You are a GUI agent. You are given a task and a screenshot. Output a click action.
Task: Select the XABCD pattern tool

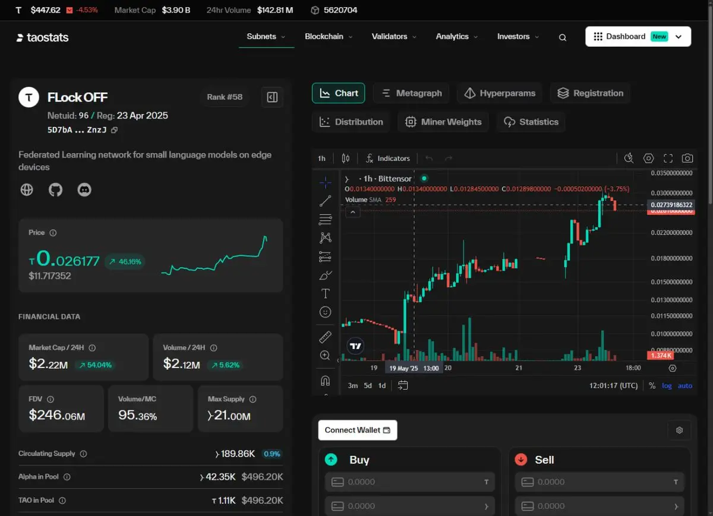click(325, 238)
